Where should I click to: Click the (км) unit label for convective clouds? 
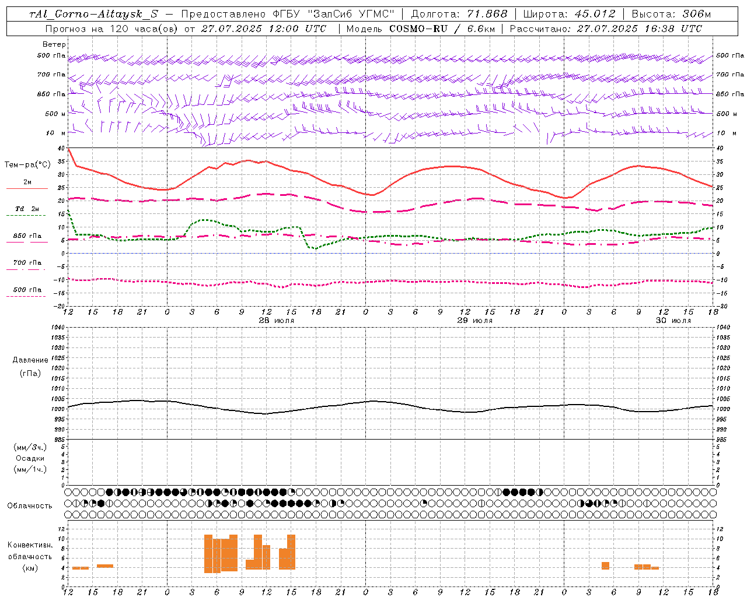coord(30,568)
